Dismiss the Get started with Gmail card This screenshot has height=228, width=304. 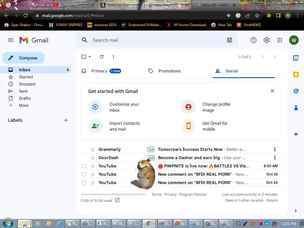pyautogui.click(x=272, y=91)
